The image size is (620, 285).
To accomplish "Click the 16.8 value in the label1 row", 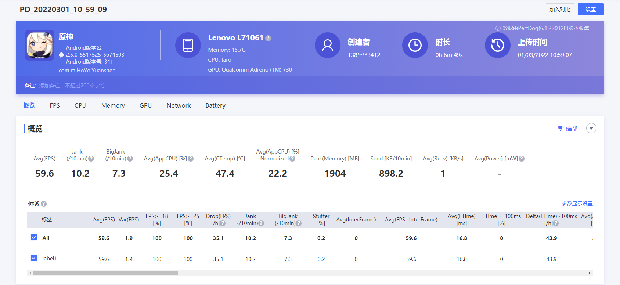I will pyautogui.click(x=462, y=259).
